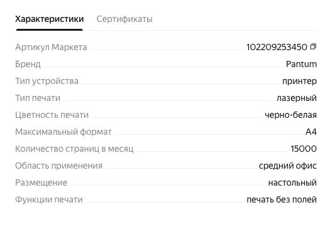This screenshot has width=332, height=227.
Task: Open the Характеристики tab
Action: (x=50, y=19)
